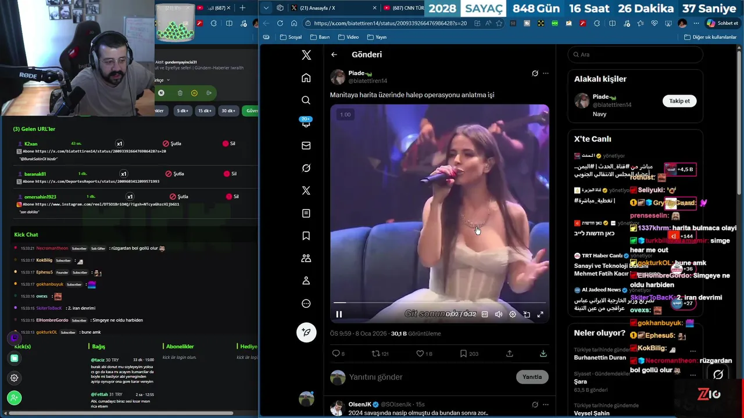Switch to CNN TÜR YouTube tab
Viewport: 744px width, 418px height.
403,8
